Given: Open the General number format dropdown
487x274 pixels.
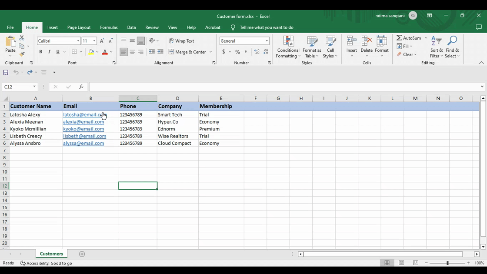Looking at the screenshot, I should point(267,41).
